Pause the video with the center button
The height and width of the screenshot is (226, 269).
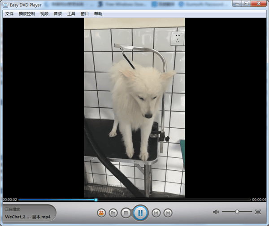tap(140, 212)
